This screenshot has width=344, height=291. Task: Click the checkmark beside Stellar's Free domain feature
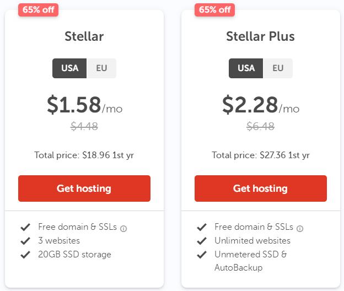coord(25,227)
